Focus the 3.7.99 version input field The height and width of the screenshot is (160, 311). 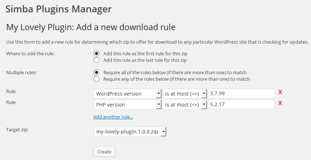(x=241, y=94)
